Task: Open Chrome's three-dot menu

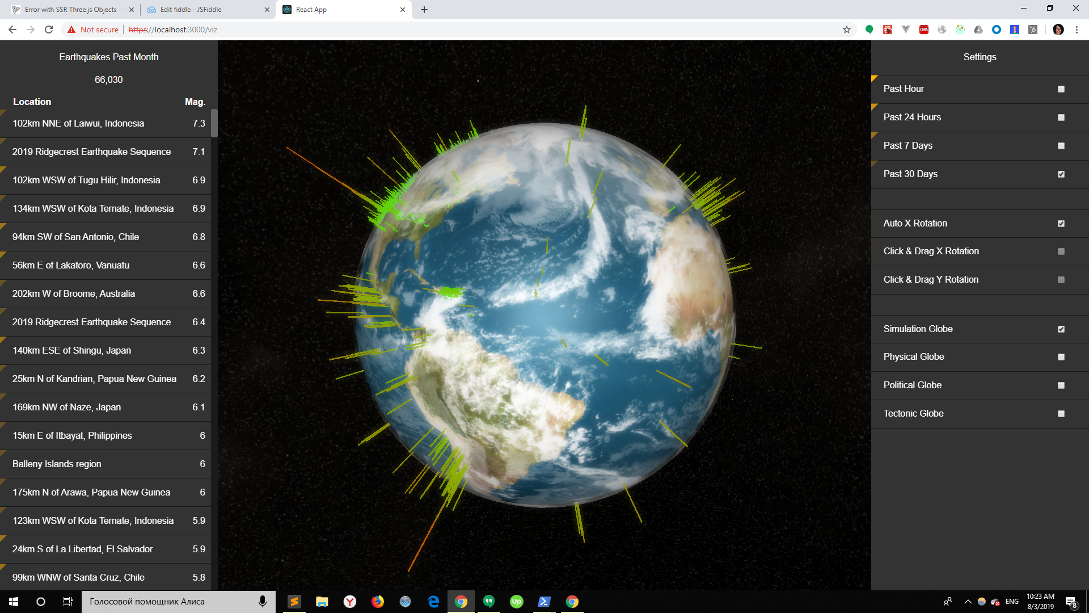Action: click(x=1077, y=30)
